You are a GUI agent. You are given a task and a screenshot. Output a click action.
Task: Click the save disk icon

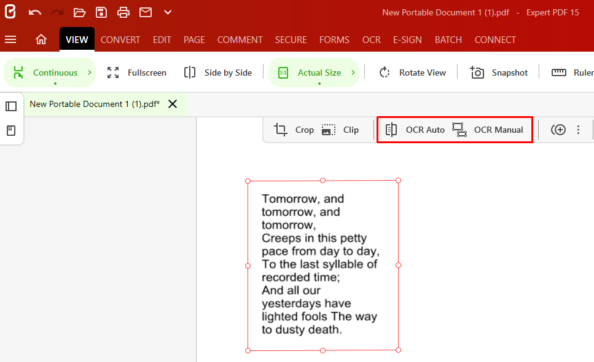pos(101,12)
